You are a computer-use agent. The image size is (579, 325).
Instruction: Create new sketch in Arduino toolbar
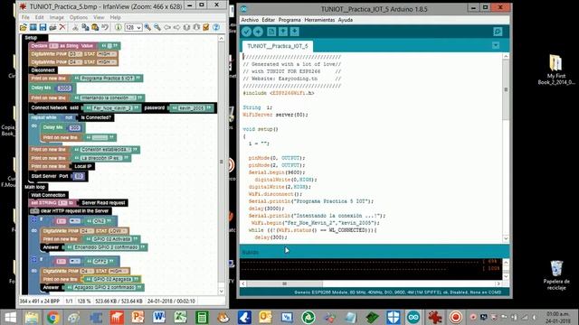click(271, 32)
